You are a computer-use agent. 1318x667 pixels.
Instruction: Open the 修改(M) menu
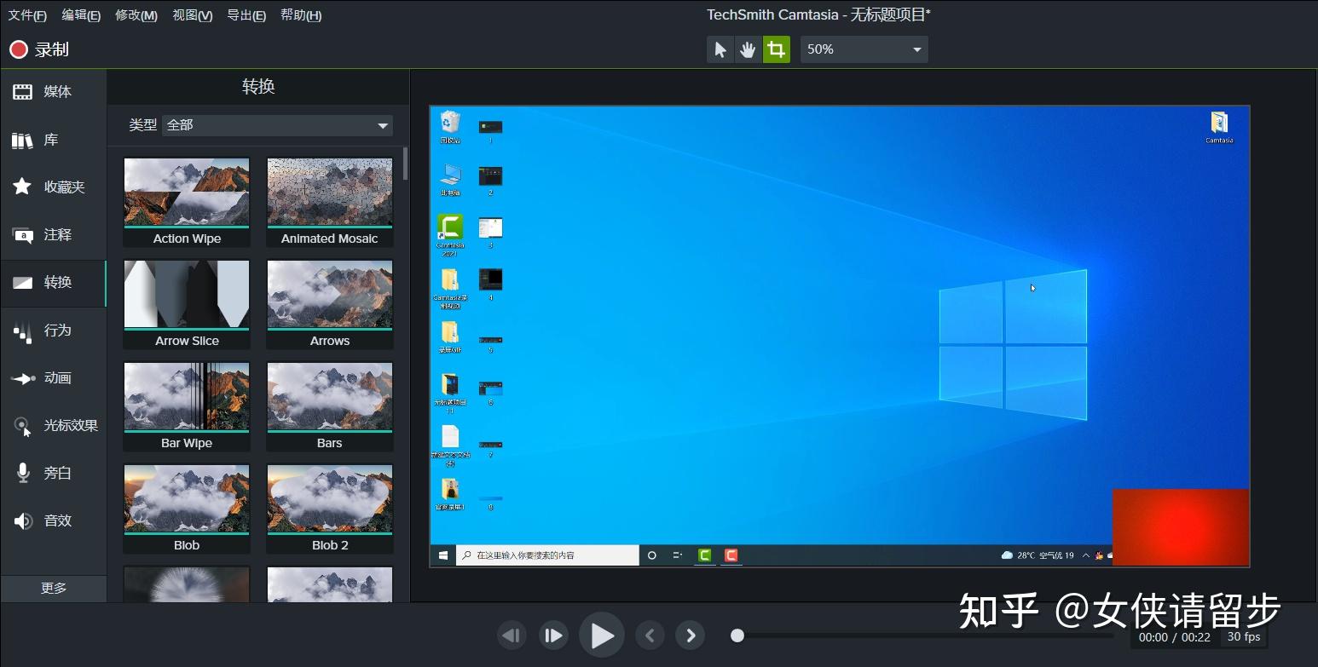(136, 15)
